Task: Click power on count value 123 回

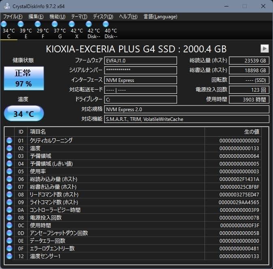Action: [249, 90]
